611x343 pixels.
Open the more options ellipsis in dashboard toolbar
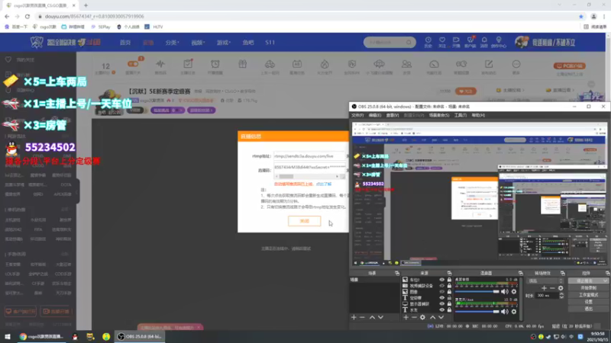[x=516, y=64]
